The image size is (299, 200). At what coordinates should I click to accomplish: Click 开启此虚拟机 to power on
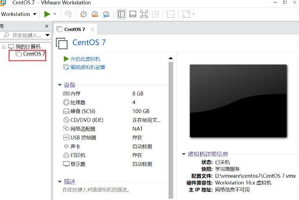(x=85, y=59)
